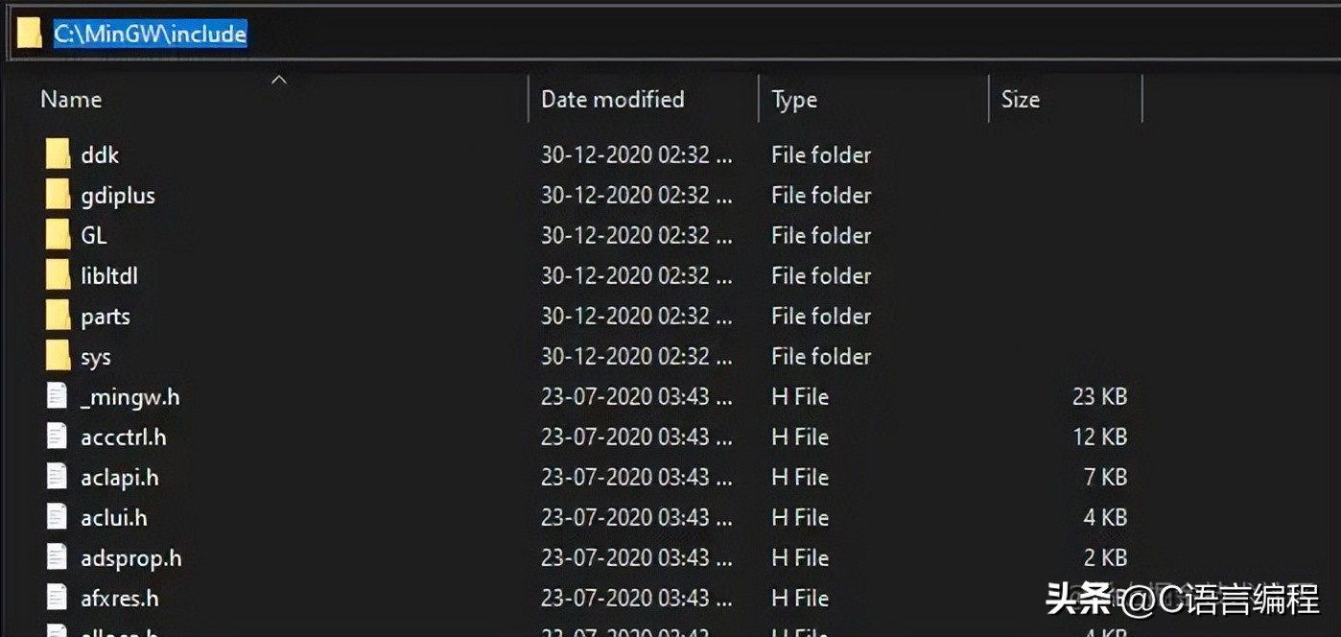Click the Size column header
This screenshot has width=1341, height=637.
(x=1020, y=99)
